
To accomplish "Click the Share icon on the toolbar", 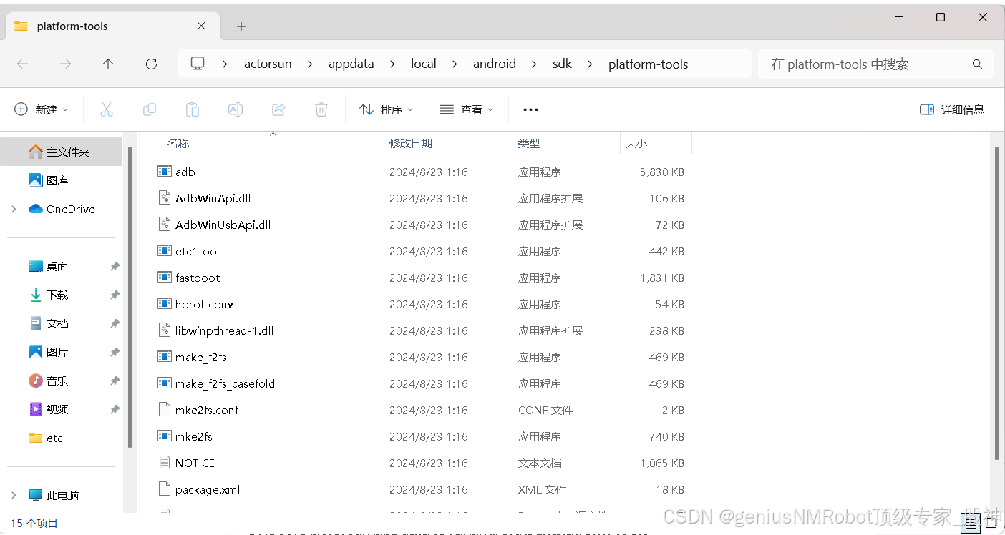I will tap(278, 109).
